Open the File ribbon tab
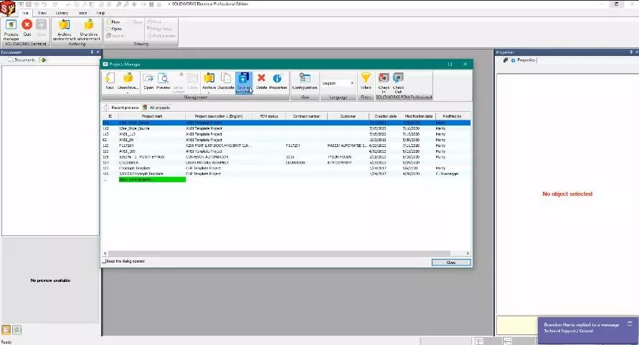 coord(25,13)
